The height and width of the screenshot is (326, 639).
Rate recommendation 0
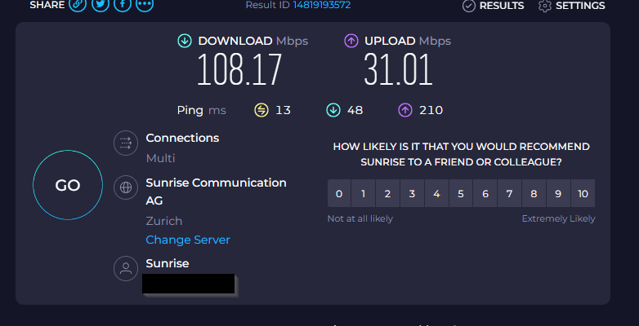(339, 193)
